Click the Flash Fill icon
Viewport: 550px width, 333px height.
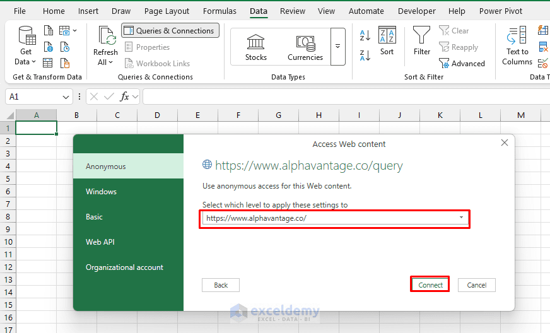542,30
